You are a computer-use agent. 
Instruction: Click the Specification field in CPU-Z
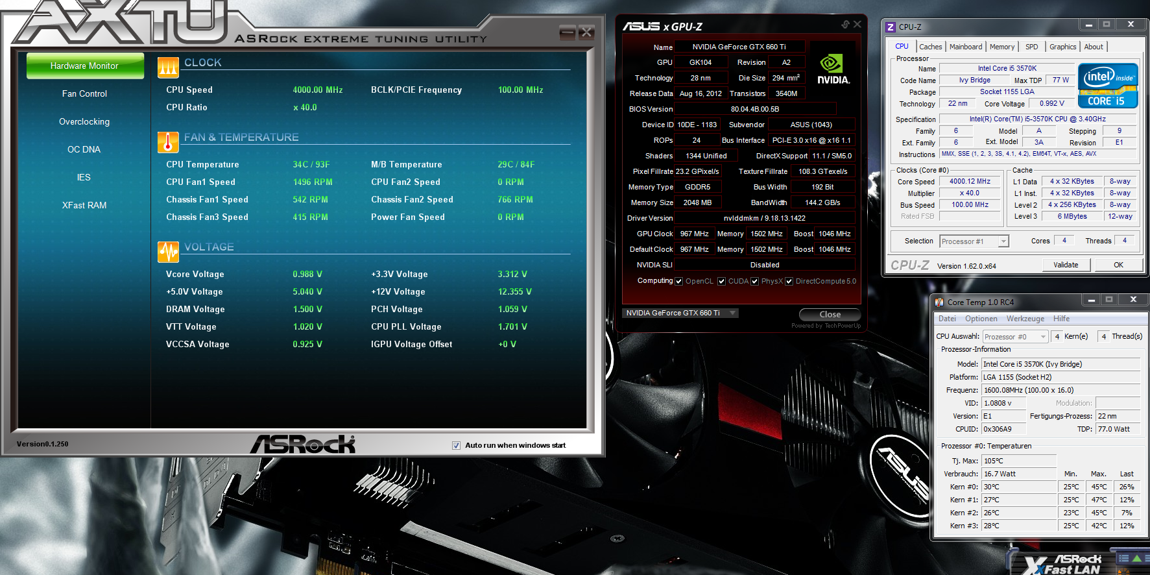point(1038,119)
